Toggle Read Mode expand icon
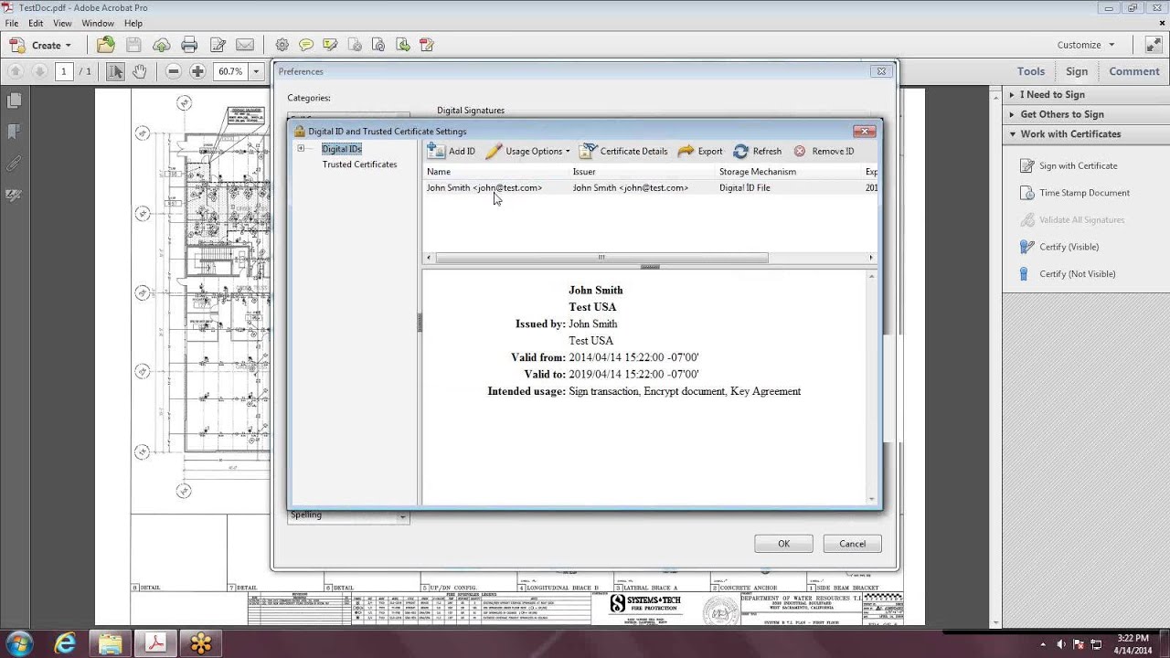1170x658 pixels. click(x=1152, y=45)
